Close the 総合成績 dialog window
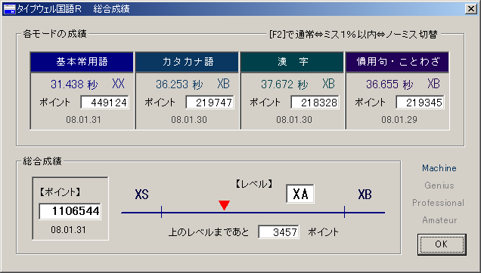Screen dimensions: 481x273 tap(471, 9)
